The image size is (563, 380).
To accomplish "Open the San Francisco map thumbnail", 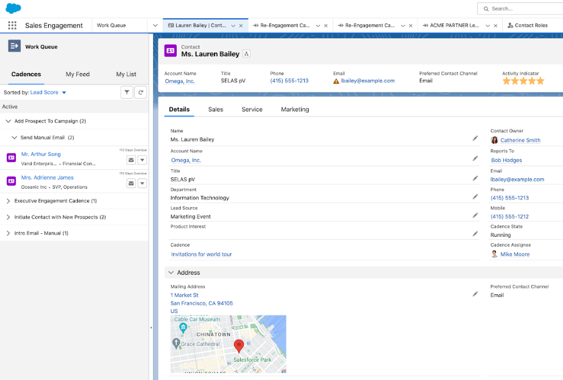I will 228,344.
